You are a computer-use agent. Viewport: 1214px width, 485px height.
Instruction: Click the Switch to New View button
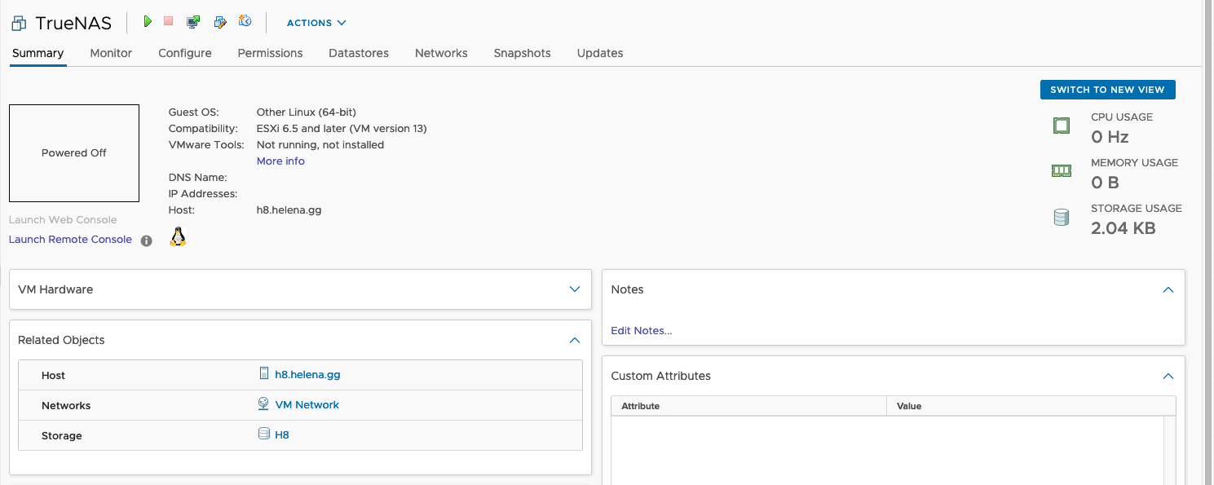click(x=1107, y=90)
